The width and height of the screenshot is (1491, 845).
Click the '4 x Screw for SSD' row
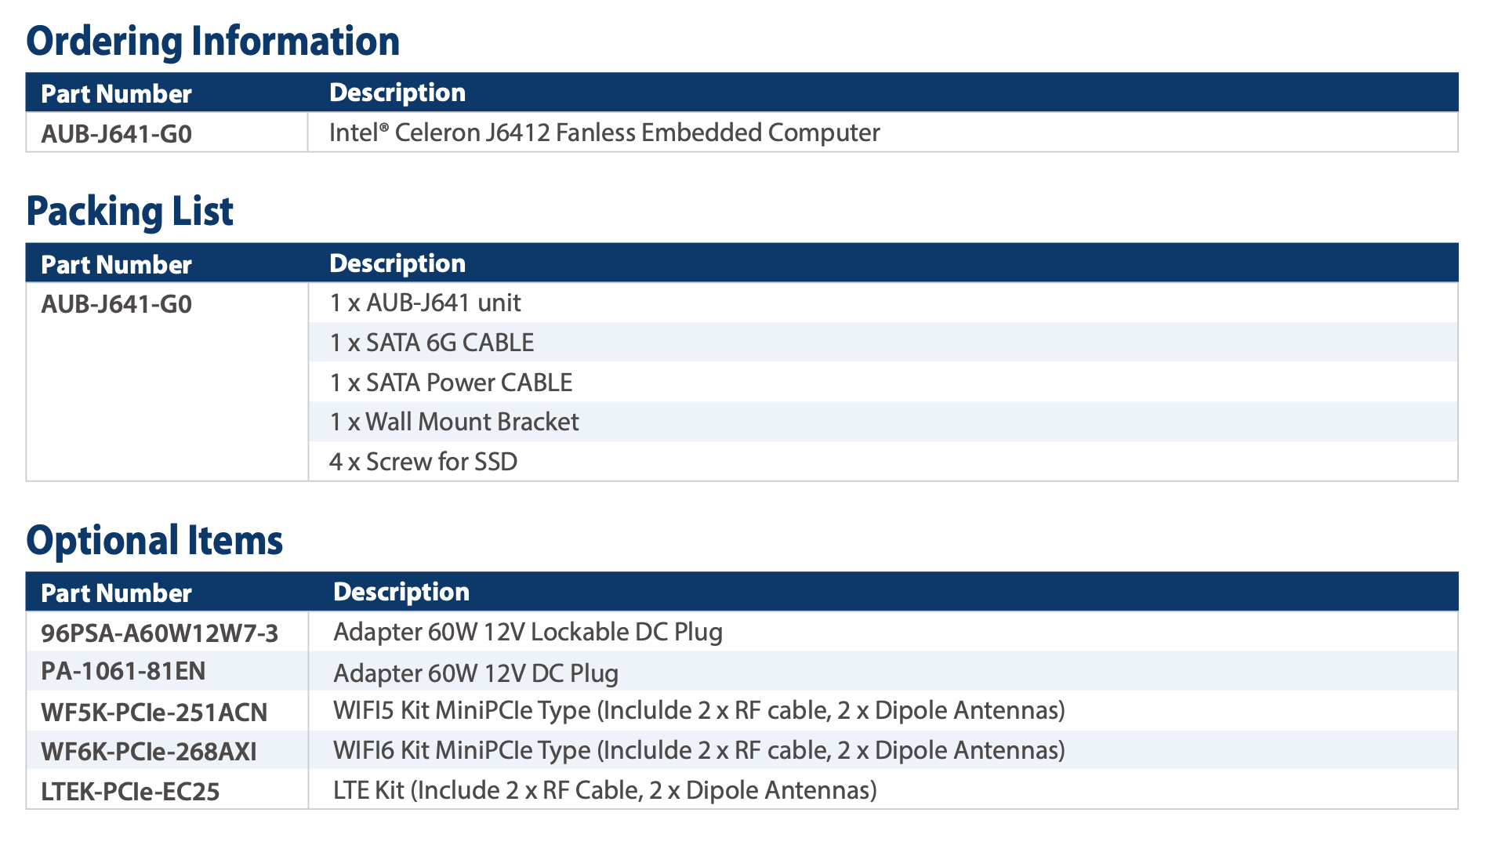[423, 462]
